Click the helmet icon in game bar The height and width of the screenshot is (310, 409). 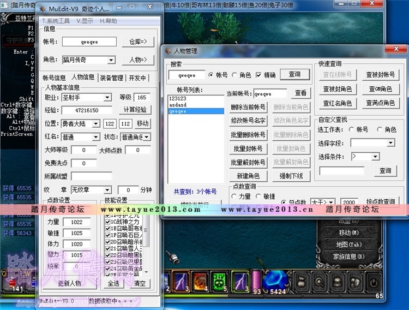tap(356, 282)
